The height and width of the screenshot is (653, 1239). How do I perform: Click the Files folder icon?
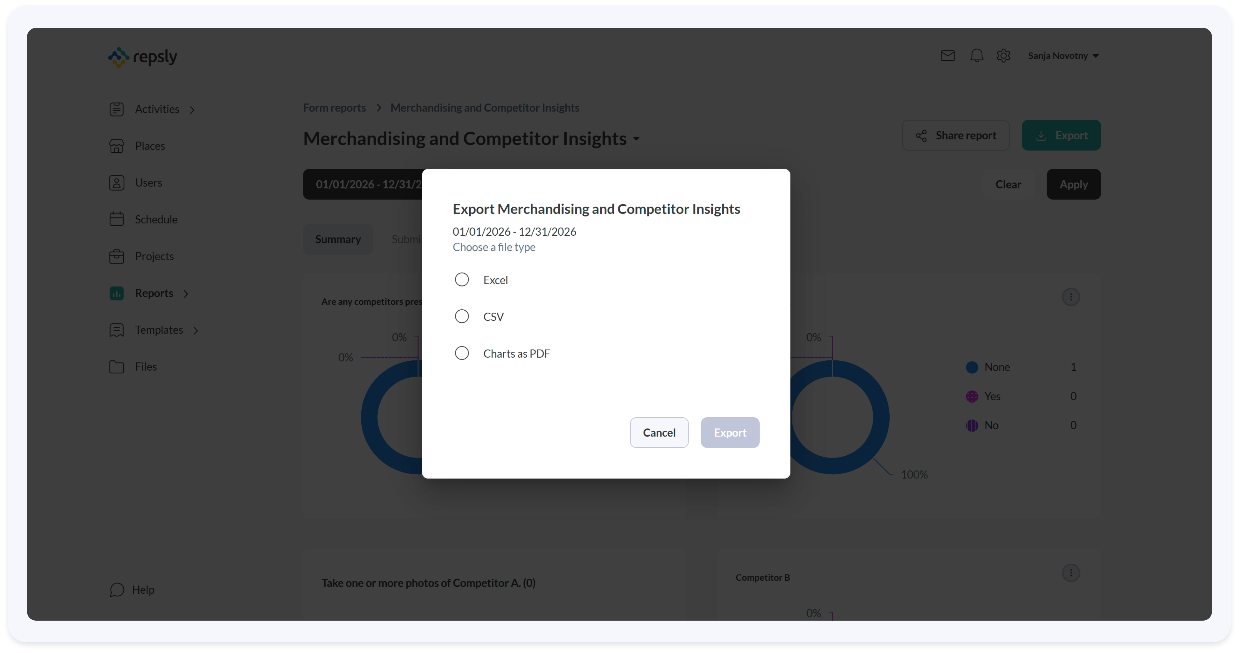click(x=116, y=367)
